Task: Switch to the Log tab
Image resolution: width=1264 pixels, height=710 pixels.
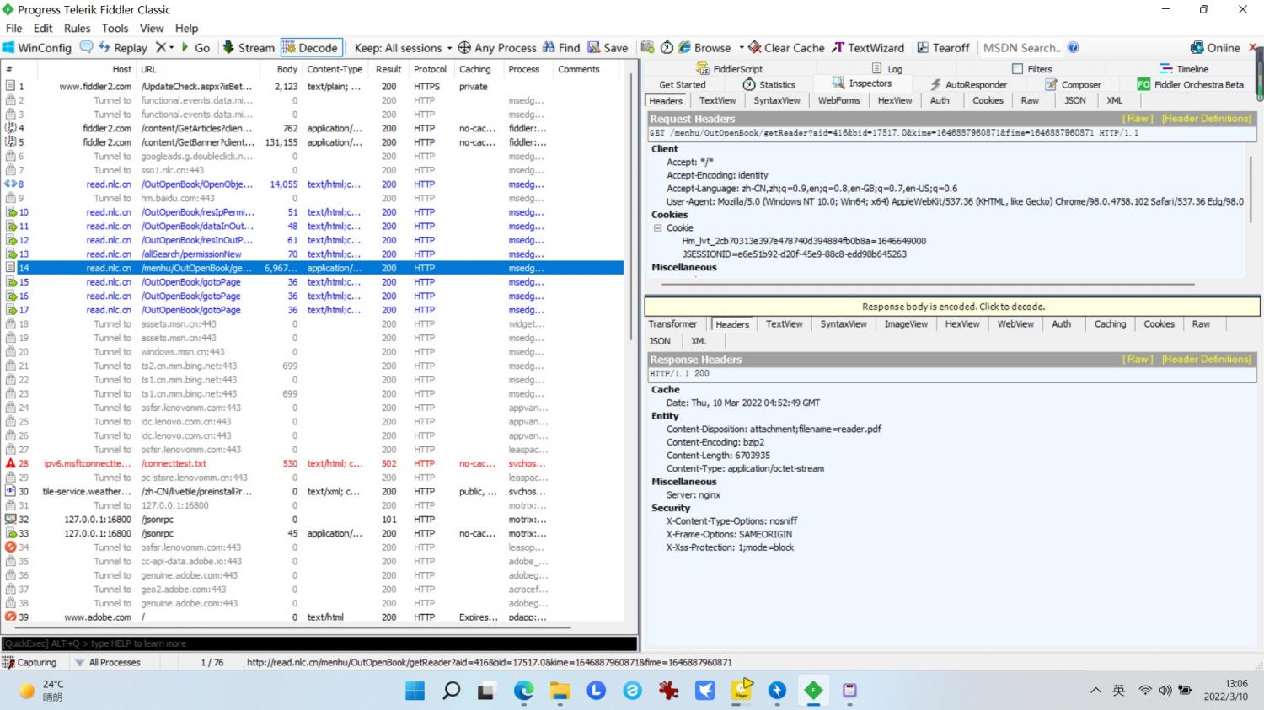Action: pos(887,69)
